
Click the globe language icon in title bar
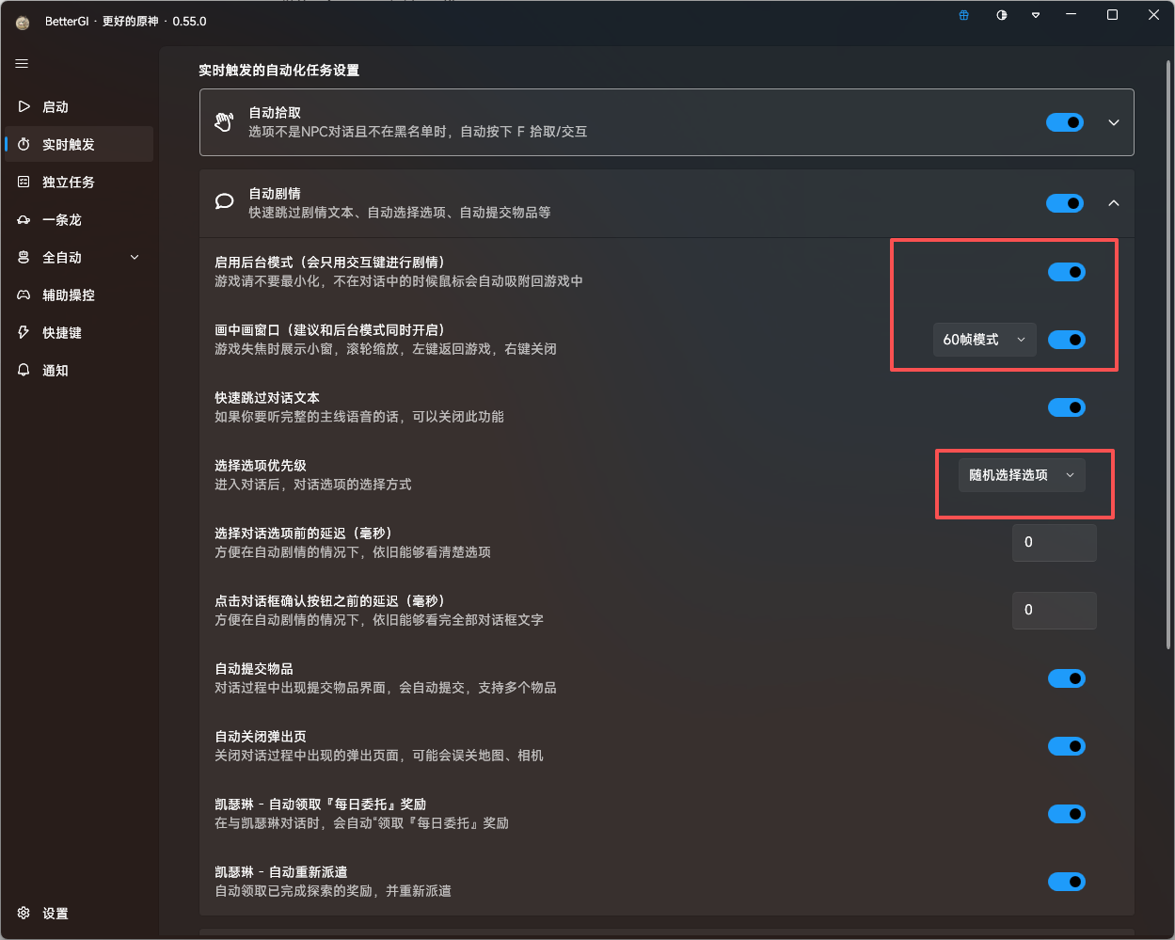coord(963,16)
